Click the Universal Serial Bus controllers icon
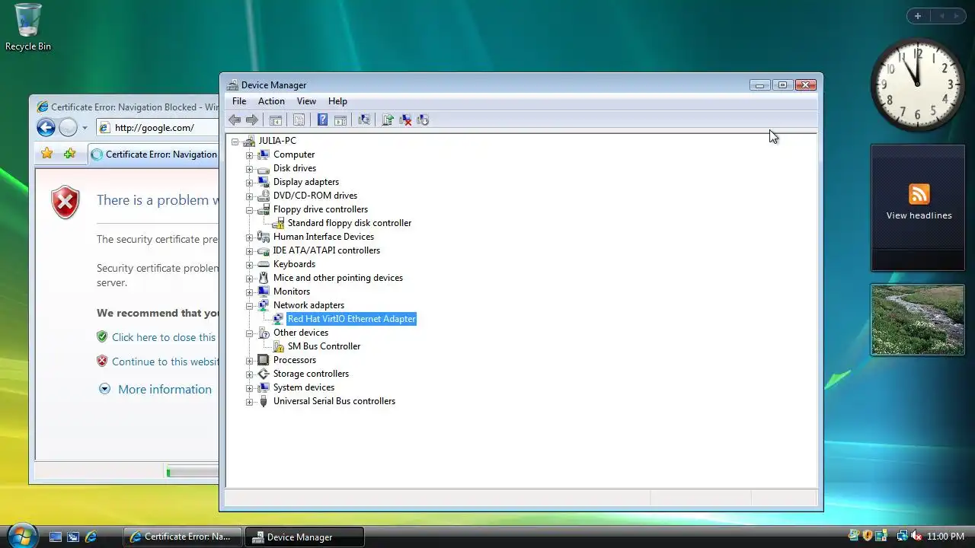This screenshot has width=975, height=548. [x=264, y=401]
